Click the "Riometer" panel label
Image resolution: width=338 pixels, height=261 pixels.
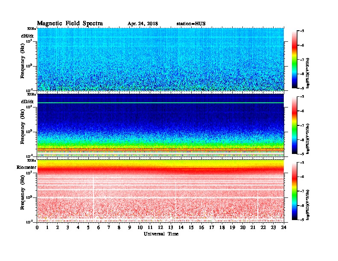click(26, 167)
